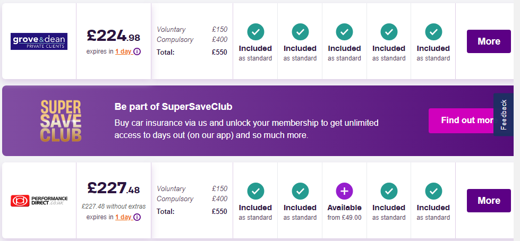Click the SuperSaveClub gold logo
The width and height of the screenshot is (520, 241).
61,122
